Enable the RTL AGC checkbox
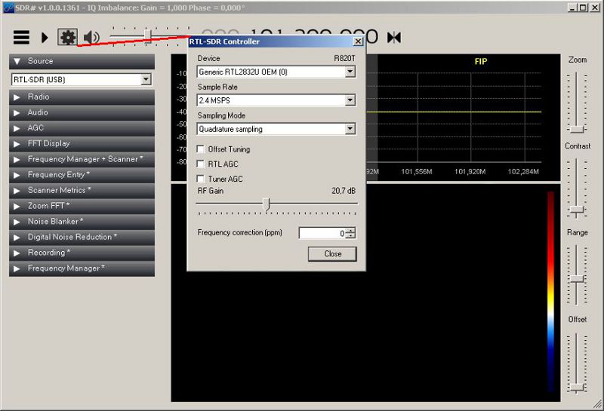The height and width of the screenshot is (411, 604). coord(200,164)
